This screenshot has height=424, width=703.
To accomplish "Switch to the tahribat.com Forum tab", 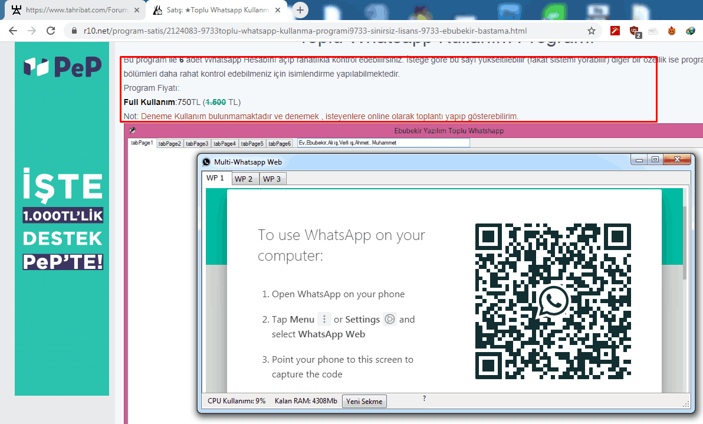I will tap(71, 10).
